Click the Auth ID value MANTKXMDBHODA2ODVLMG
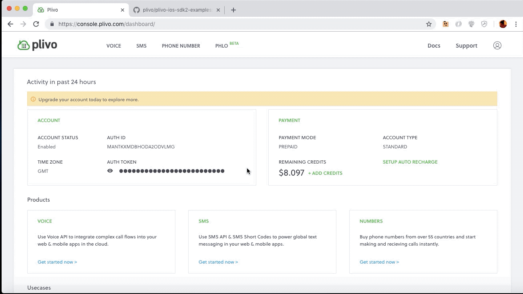This screenshot has width=523, height=294. (x=141, y=147)
